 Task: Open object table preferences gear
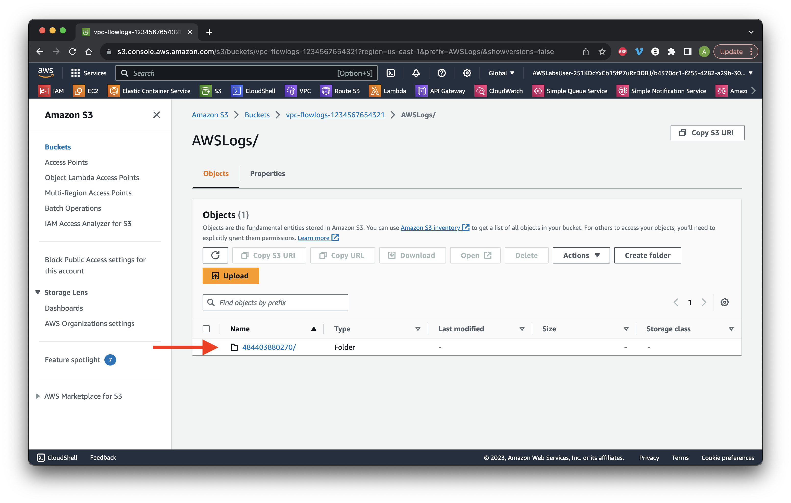click(724, 302)
